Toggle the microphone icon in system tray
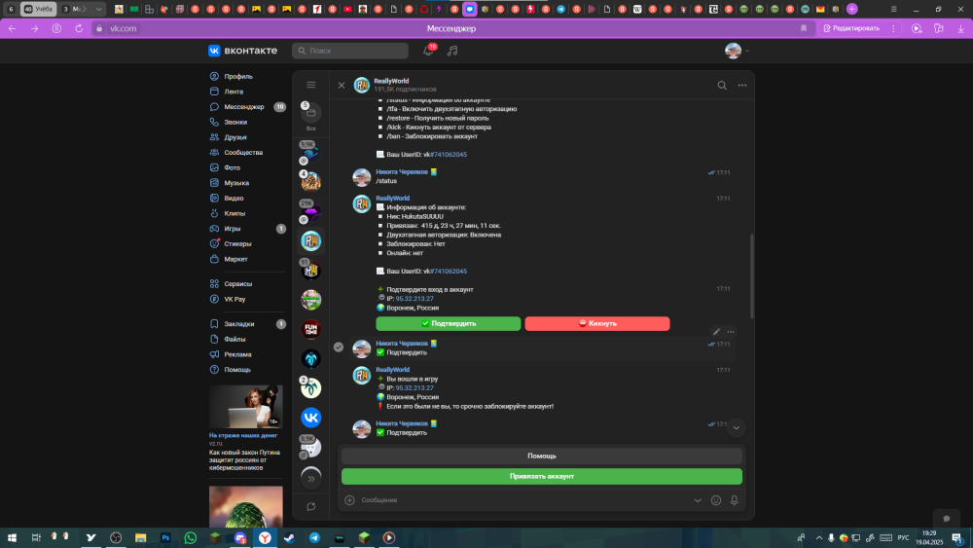This screenshot has width=973, height=548. (831, 537)
